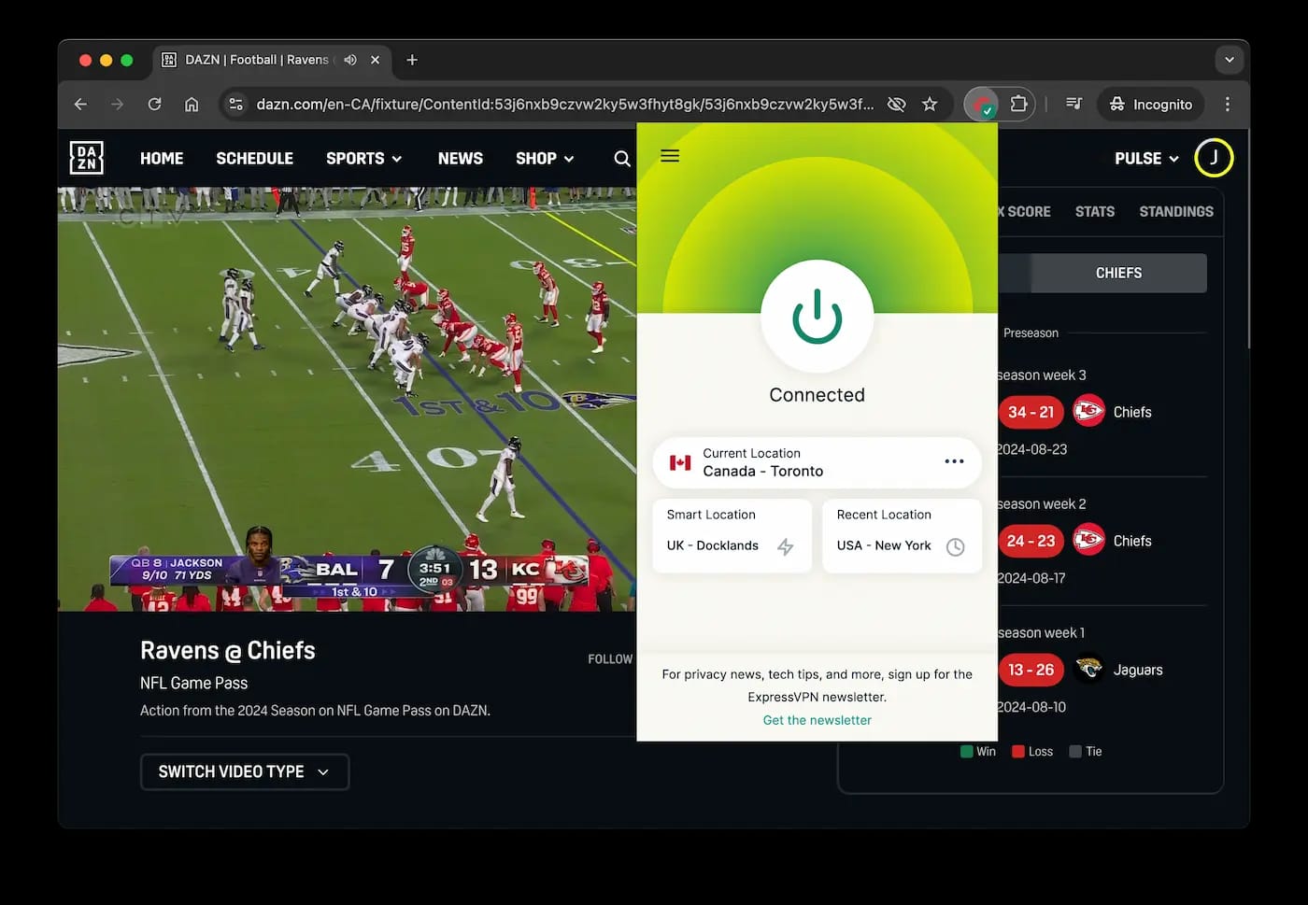Click the FOLLOW button
This screenshot has height=905, width=1308.
click(x=610, y=659)
